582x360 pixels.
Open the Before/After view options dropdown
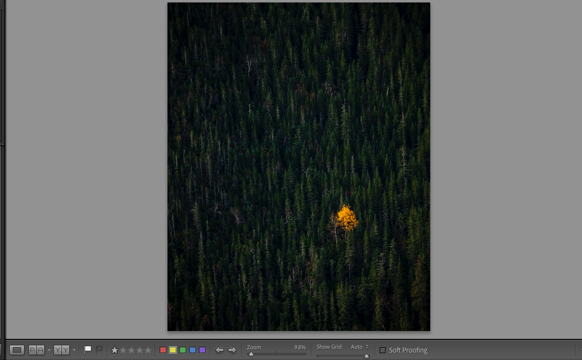coord(74,350)
